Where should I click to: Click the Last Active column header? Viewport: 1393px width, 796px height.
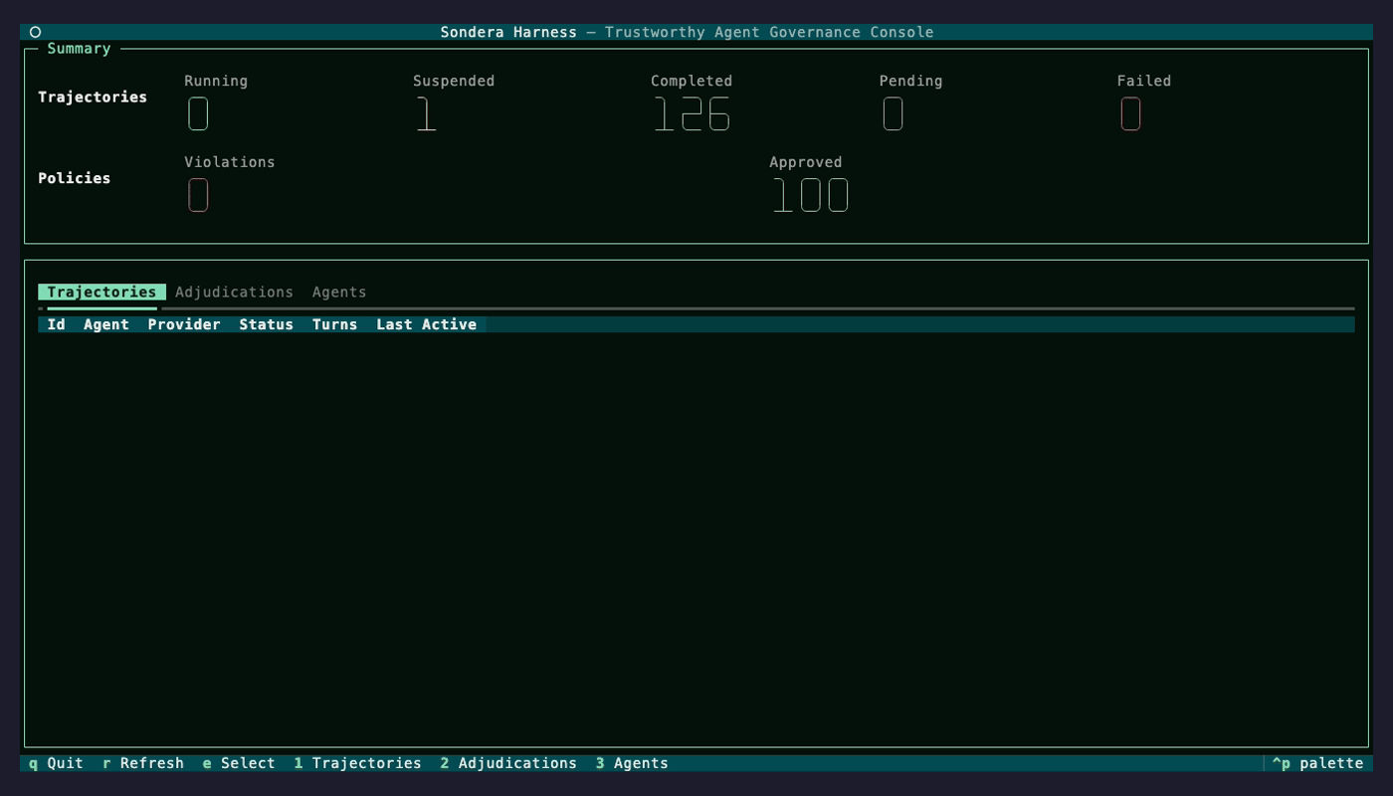click(x=426, y=324)
